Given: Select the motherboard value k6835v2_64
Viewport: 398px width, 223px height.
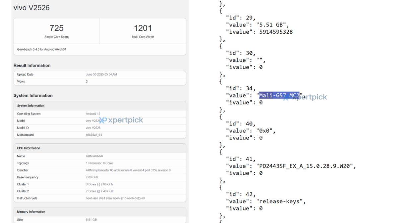Looking at the screenshot, I should tap(94, 135).
